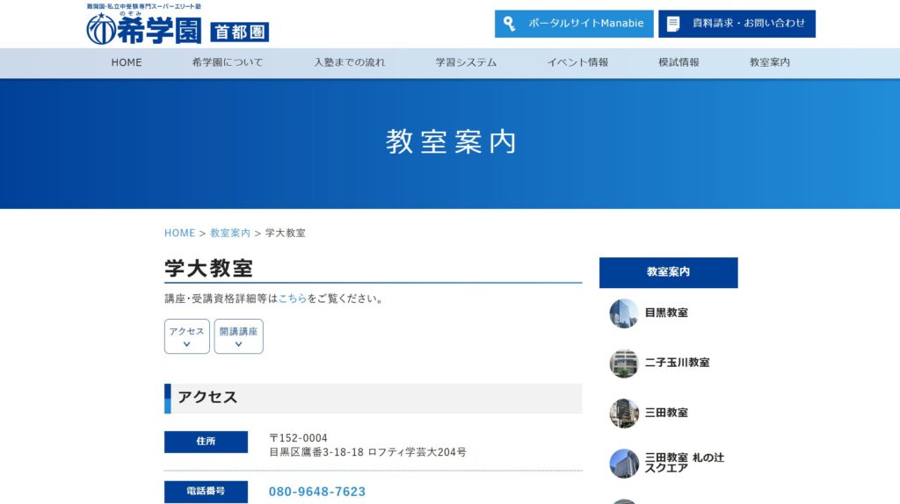Open 三田教室 札の辻スクエア link

tap(684, 463)
